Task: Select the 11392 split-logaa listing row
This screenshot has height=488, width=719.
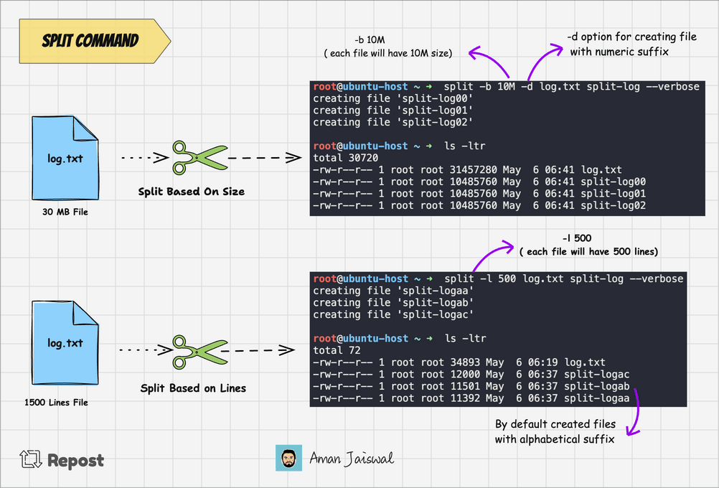Action: (x=471, y=398)
